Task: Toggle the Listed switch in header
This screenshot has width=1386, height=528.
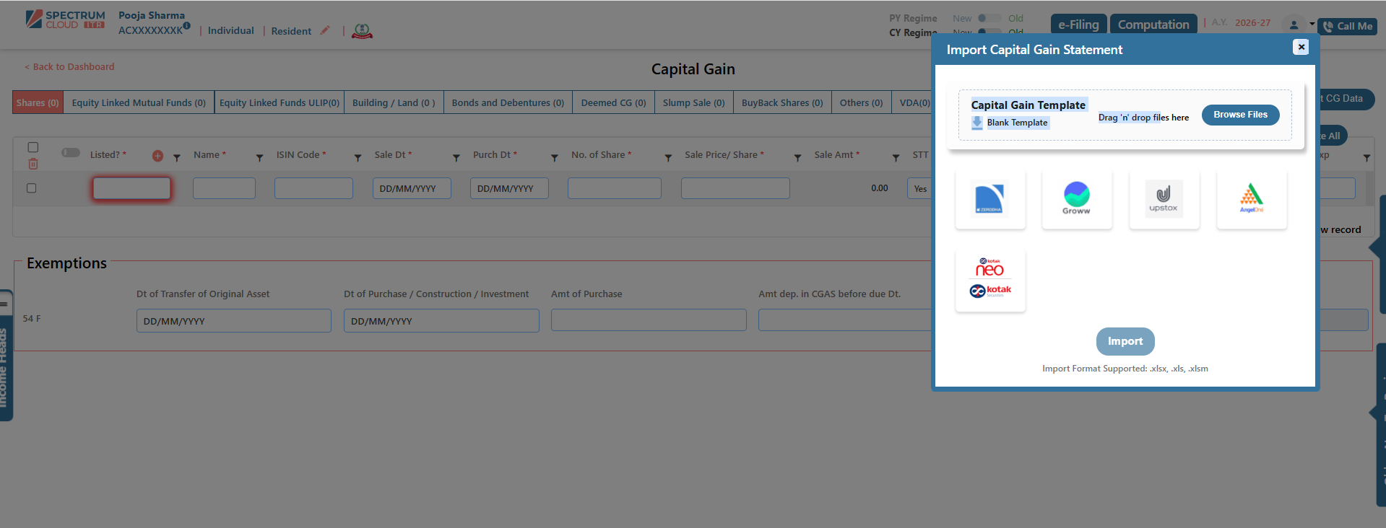Action: tap(71, 153)
